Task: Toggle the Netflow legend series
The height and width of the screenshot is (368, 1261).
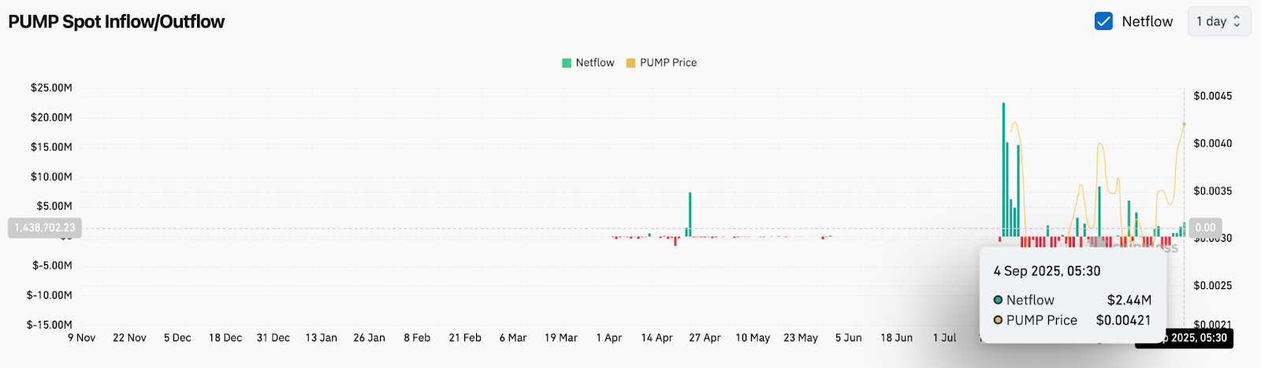Action: pyautogui.click(x=588, y=62)
